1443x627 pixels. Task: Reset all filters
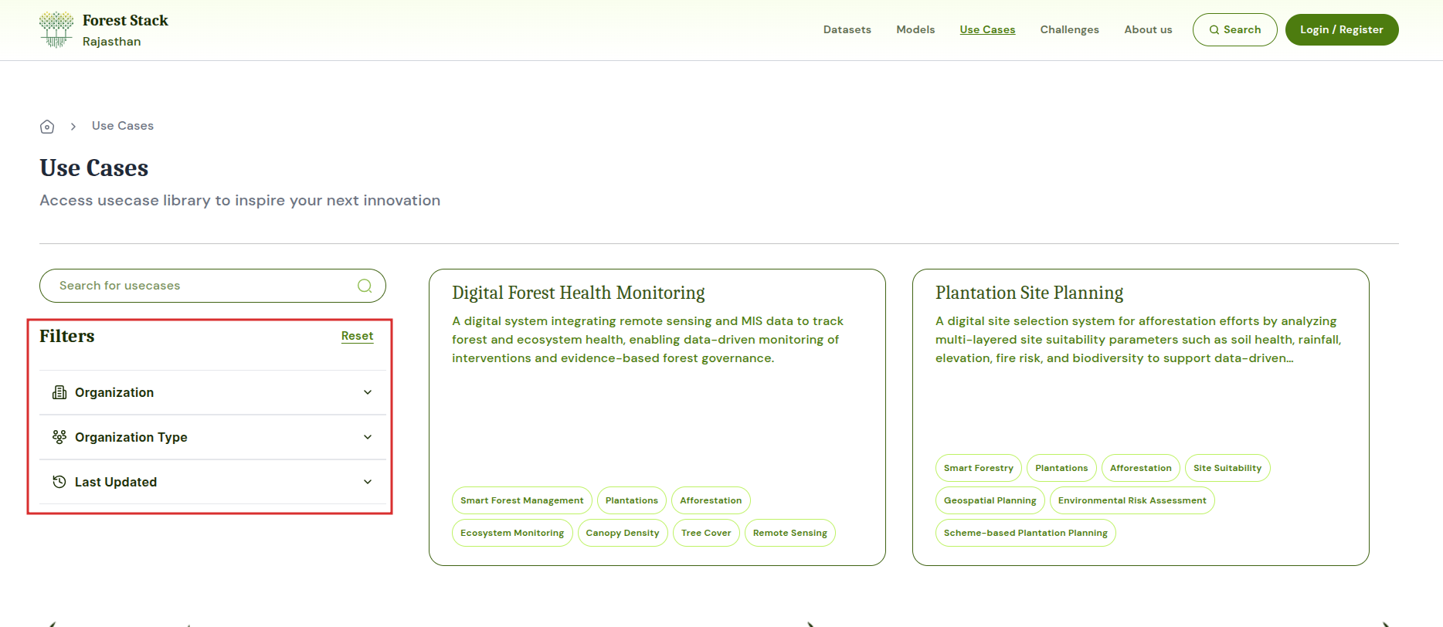point(357,336)
